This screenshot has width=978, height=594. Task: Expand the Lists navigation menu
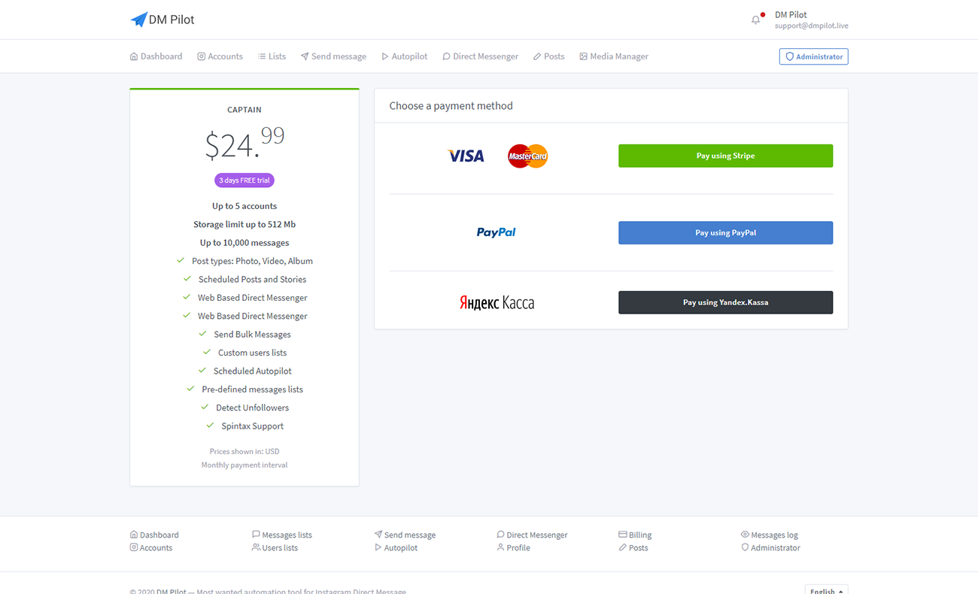pos(272,56)
